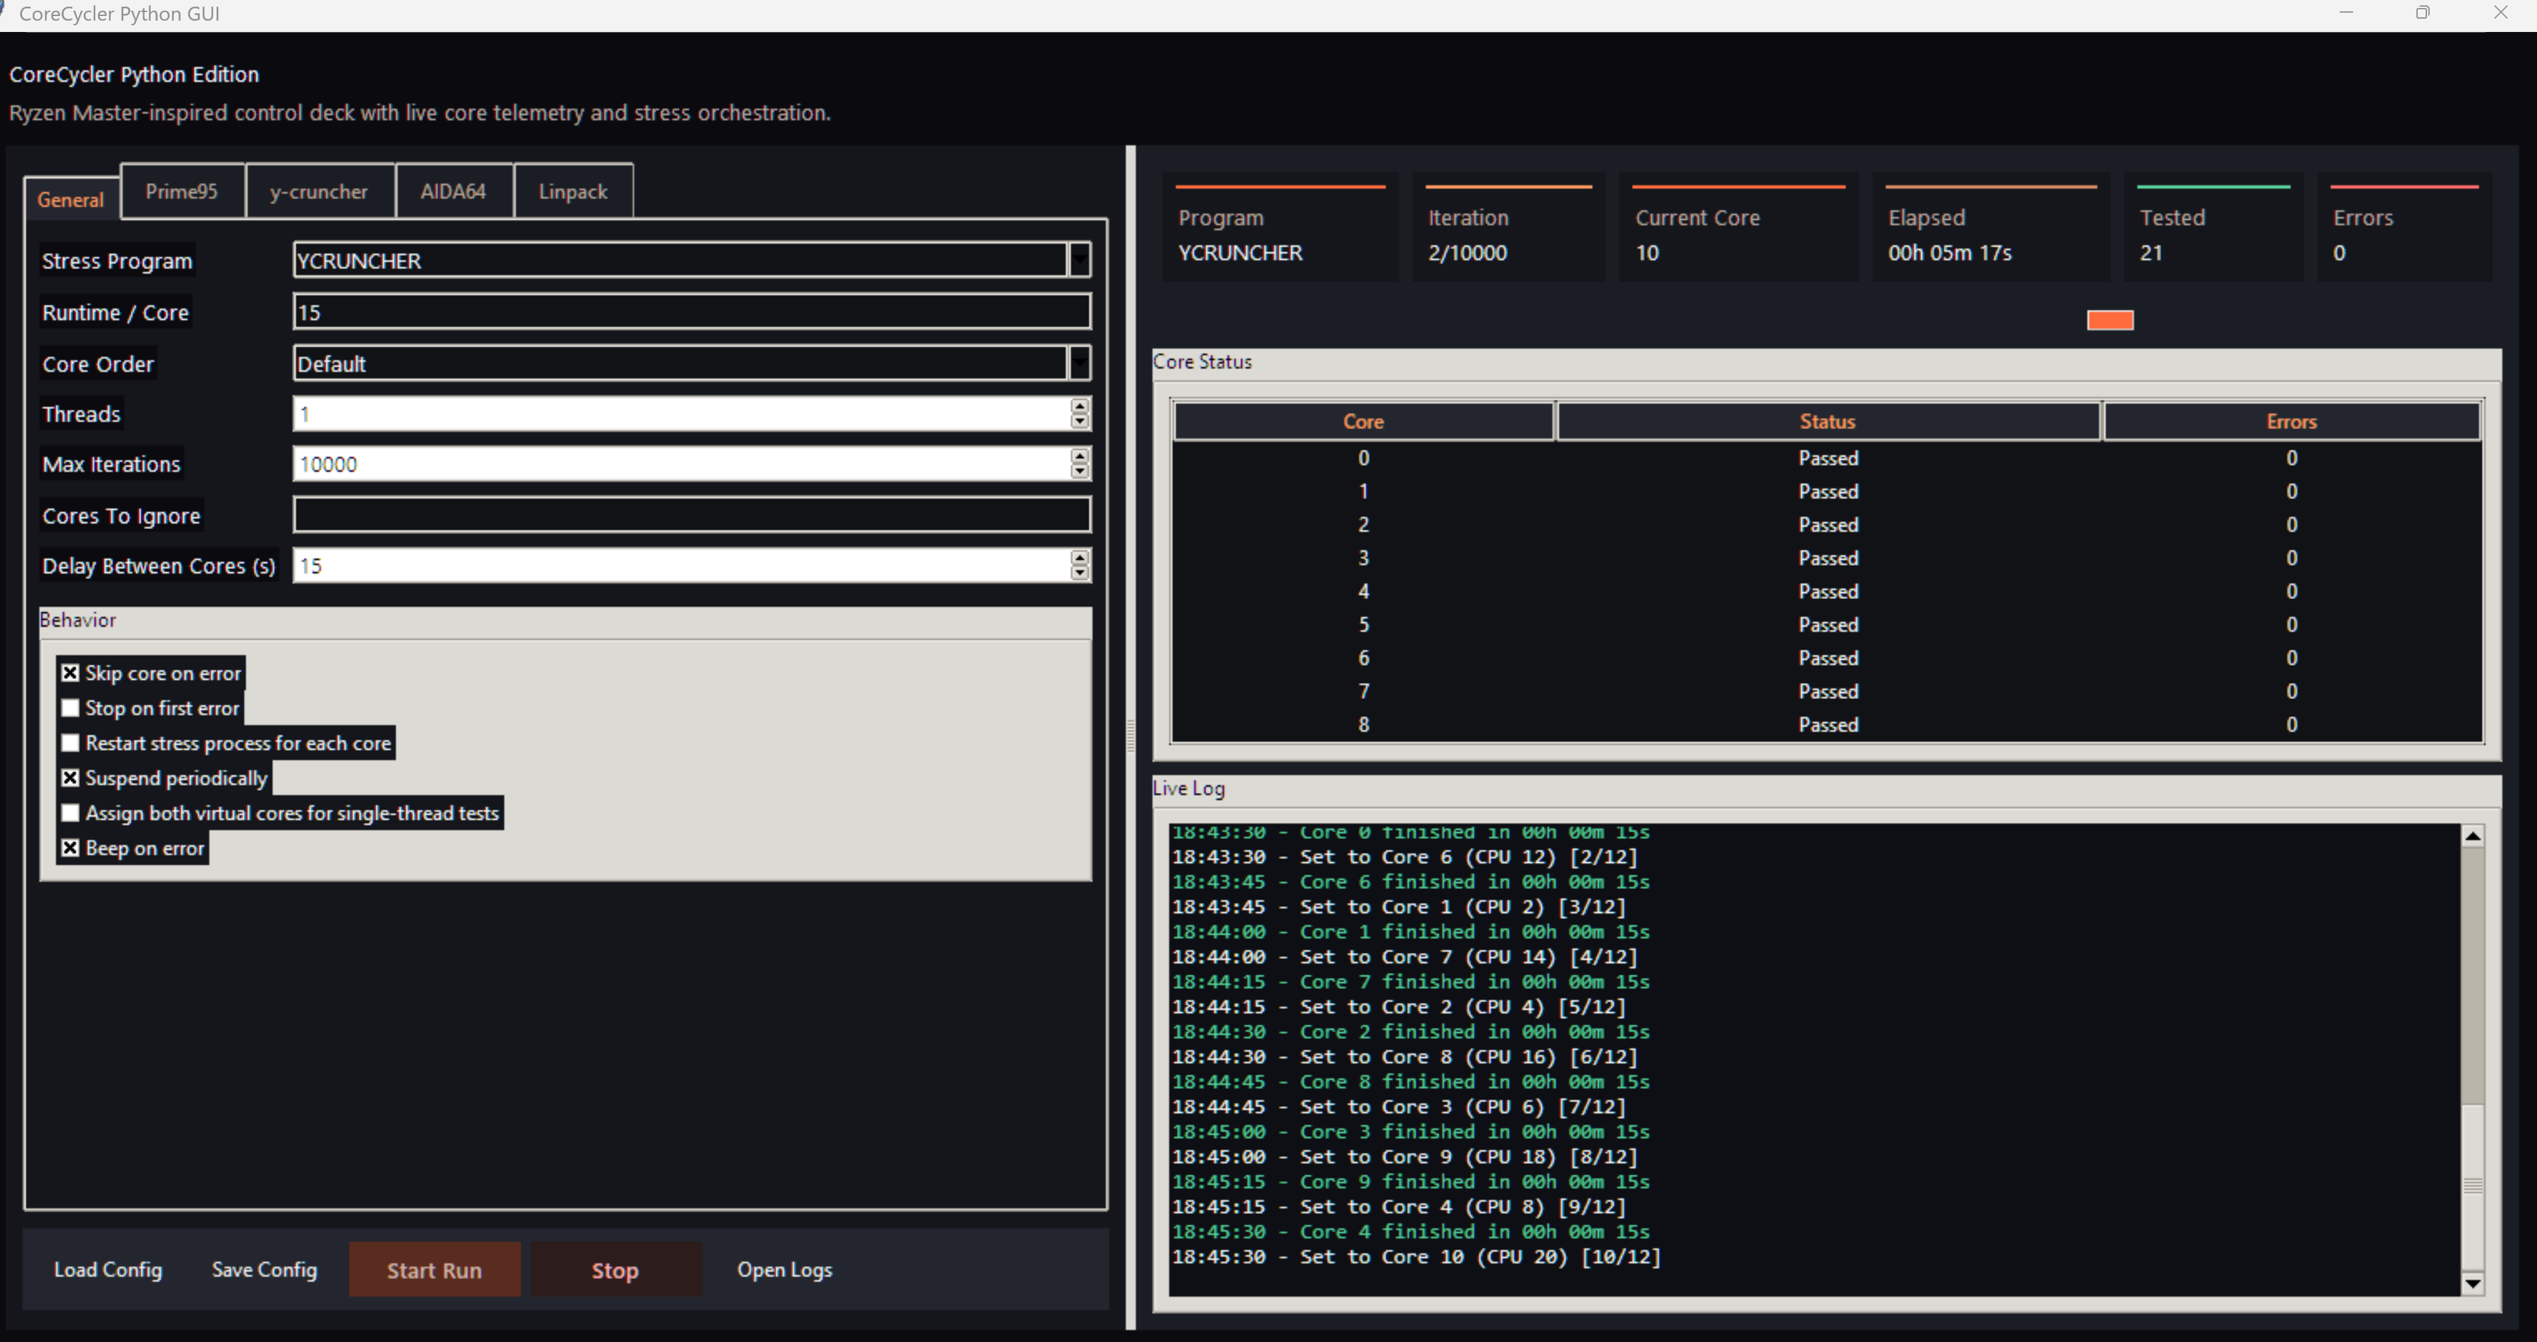The image size is (2537, 1342).
Task: Open the Stress Program dropdown
Action: [x=1080, y=260]
